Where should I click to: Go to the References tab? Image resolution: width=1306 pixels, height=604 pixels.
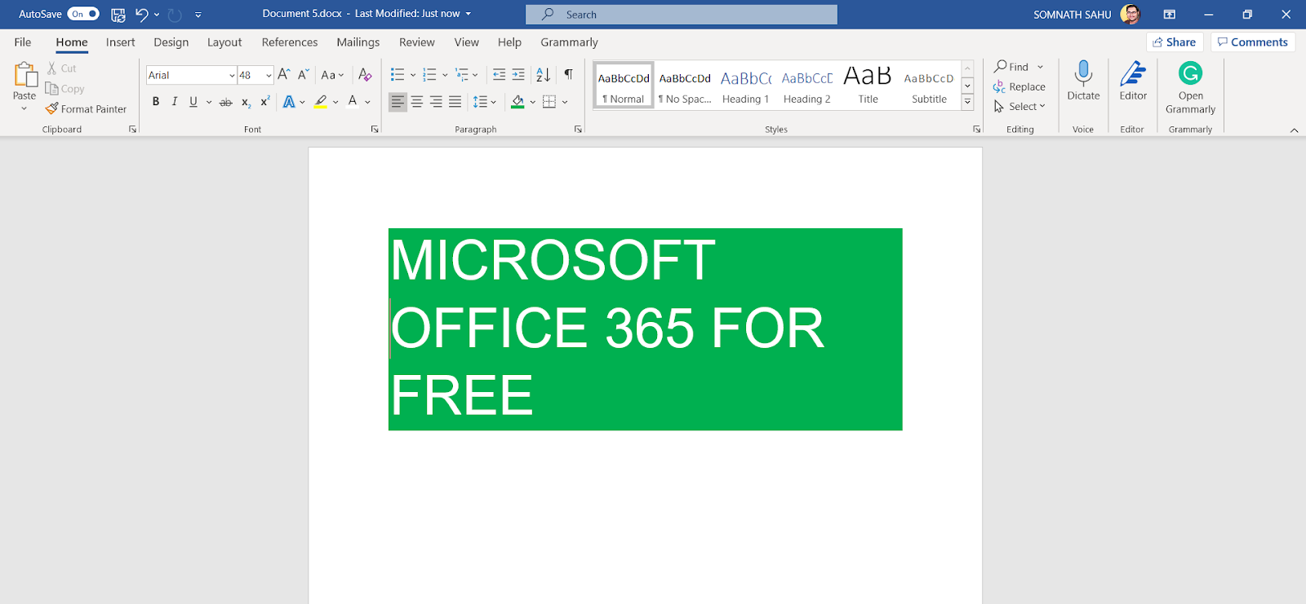(x=290, y=42)
